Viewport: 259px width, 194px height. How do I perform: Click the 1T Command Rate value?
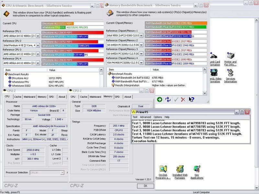point(118,161)
